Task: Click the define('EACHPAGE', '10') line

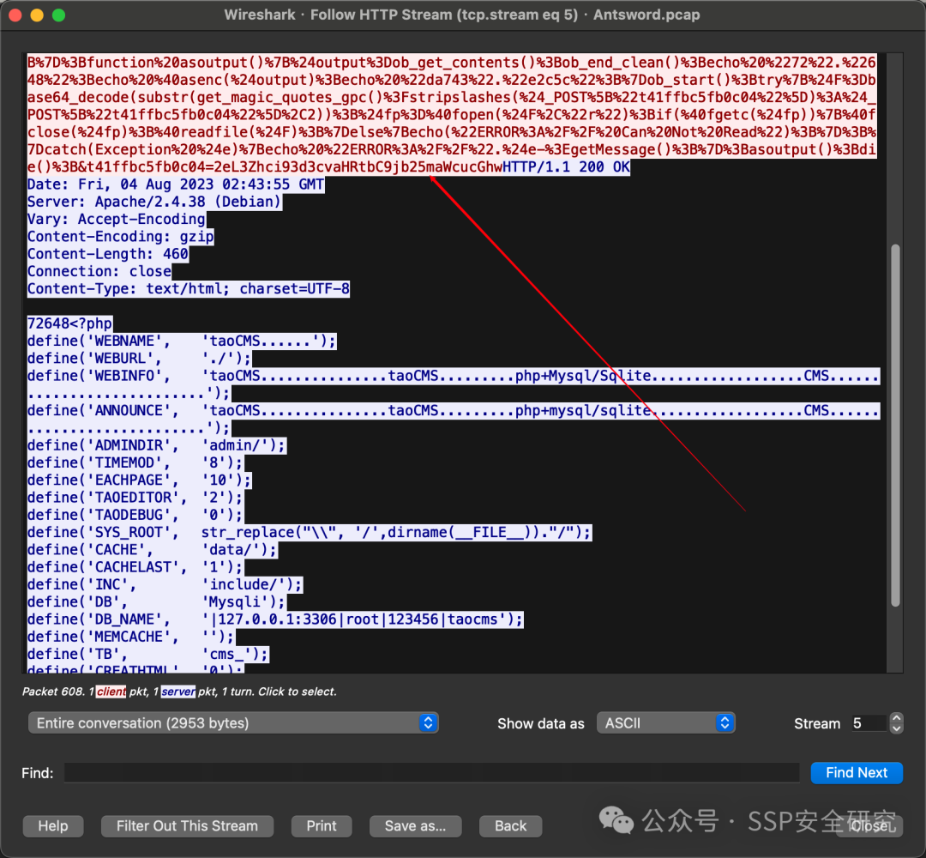Action: 140,480
